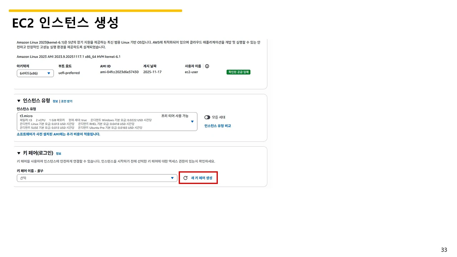
Task: Click the EC2 인스턴스 생성 slide title
Action: 65,23
